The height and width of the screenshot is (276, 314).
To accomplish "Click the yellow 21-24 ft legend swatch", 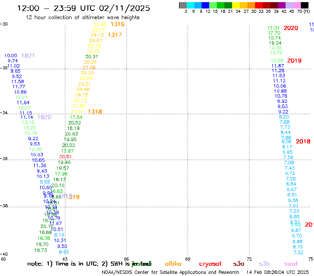I will (x=236, y=5).
